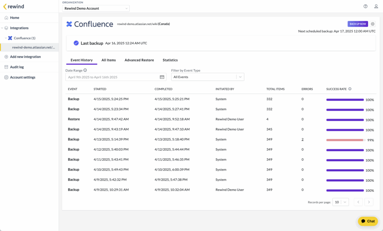Click the Date Range info icon

click(x=85, y=70)
